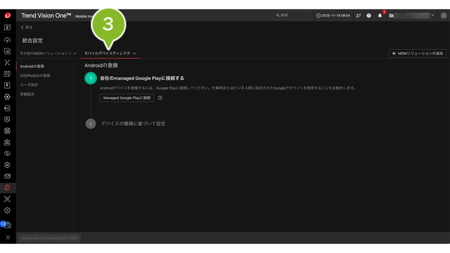This screenshot has height=253, width=450.
Task: Select the lightning bolt sidebar icon
Action: point(7,85)
